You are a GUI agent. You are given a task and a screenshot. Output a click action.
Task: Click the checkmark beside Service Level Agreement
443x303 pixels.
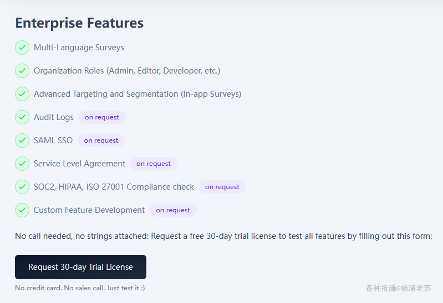[x=22, y=164]
